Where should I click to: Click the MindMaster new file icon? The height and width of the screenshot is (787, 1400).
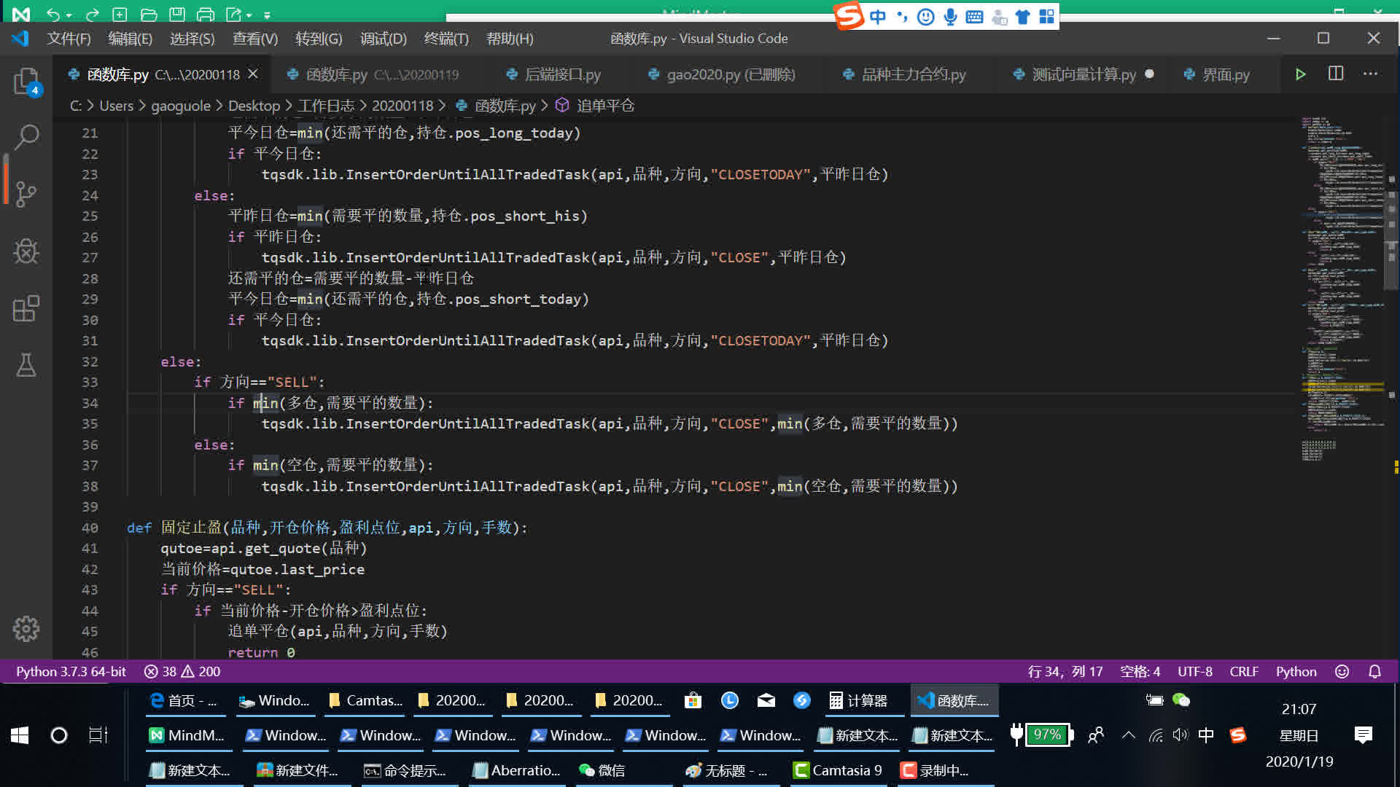(120, 14)
